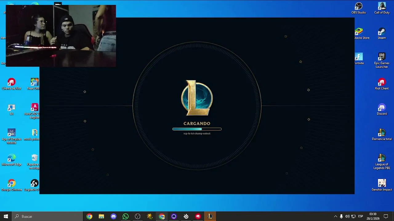Open first Chrome icon in taskbar
Viewport: 394px width, 221px height.
pos(89,216)
